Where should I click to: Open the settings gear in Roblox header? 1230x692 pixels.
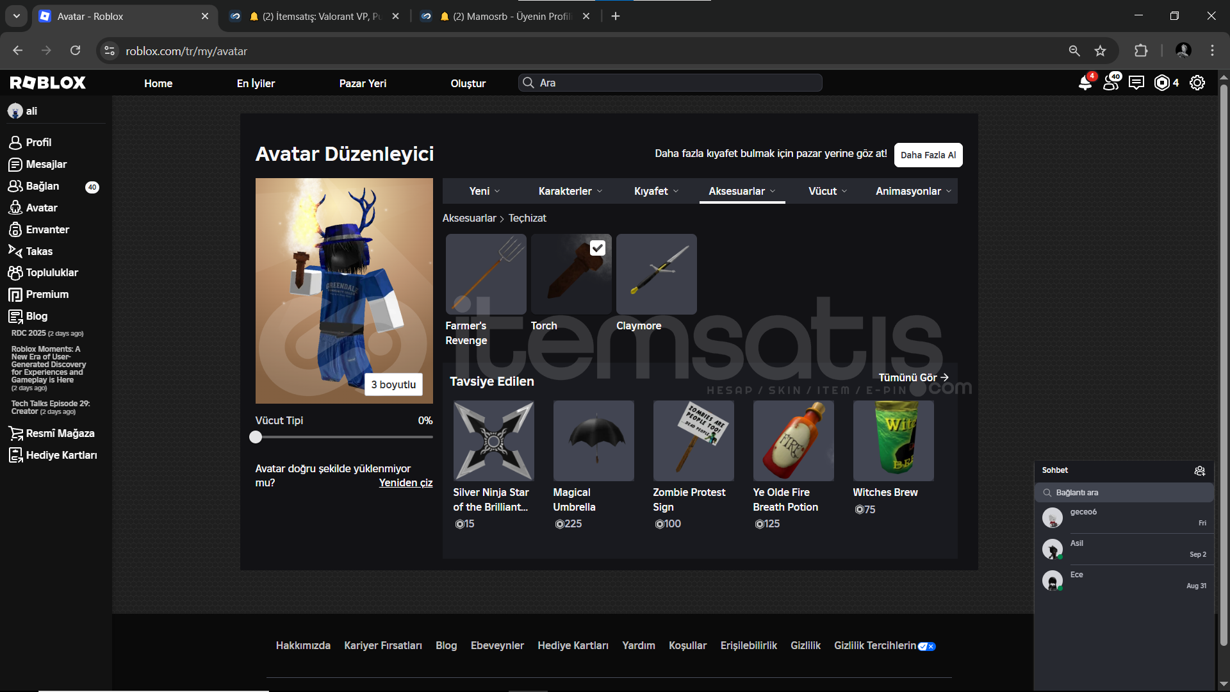(1197, 83)
